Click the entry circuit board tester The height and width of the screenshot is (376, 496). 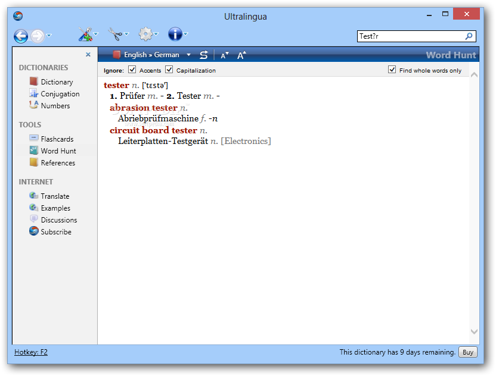click(x=153, y=130)
